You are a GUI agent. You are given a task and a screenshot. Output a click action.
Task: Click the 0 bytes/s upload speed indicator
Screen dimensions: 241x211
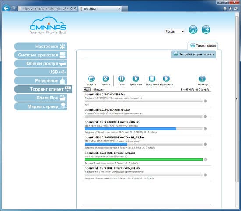pyautogui.click(x=202, y=90)
